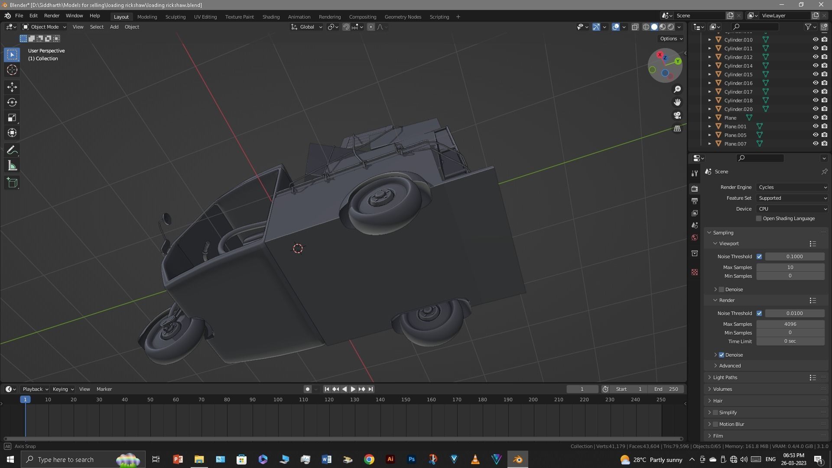The image size is (832, 468).
Task: Enable the Simplify checkbox
Action: click(x=715, y=413)
